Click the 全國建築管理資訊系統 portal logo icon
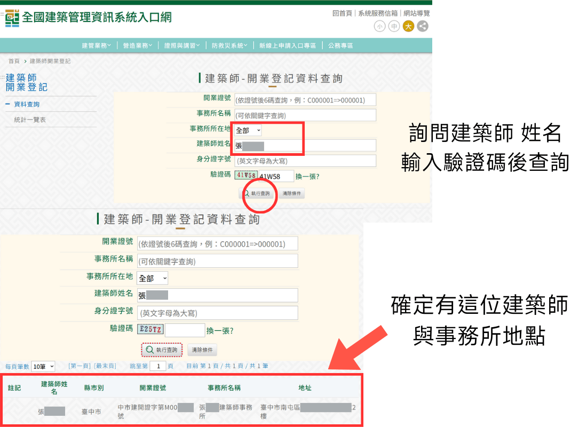 (11, 17)
